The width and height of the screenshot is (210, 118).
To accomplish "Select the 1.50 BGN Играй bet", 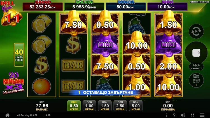I will [105, 106].
